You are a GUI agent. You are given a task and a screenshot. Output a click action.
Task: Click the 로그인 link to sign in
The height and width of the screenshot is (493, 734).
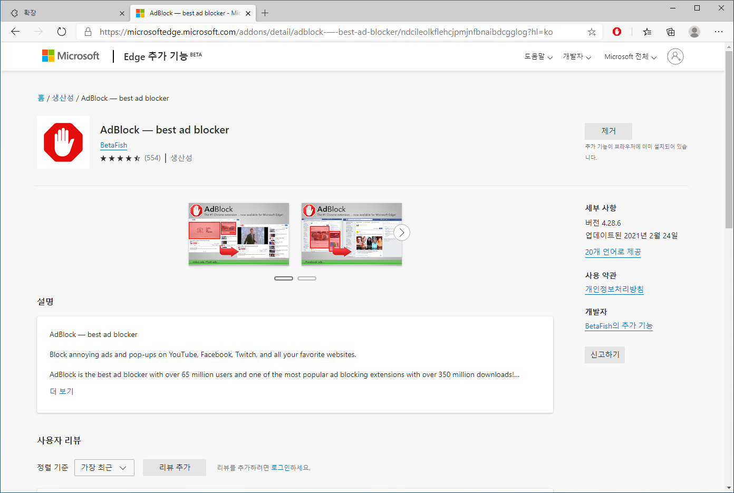pos(281,468)
